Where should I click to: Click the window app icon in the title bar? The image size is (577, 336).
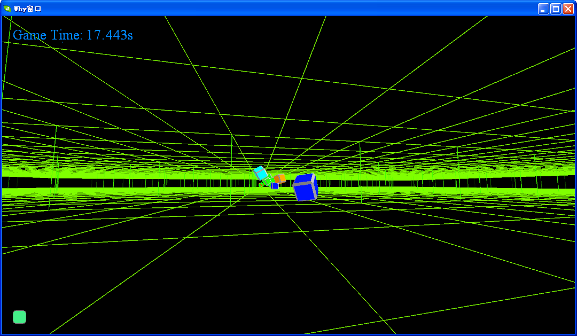coord(7,9)
